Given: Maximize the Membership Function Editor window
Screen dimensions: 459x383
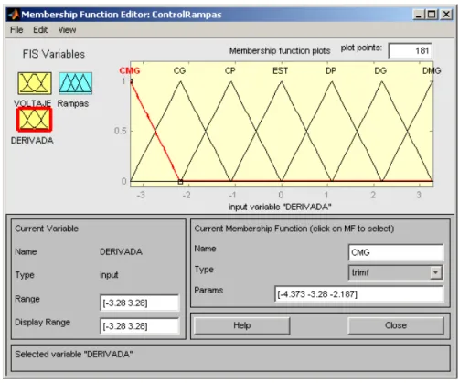Looking at the screenshot, I should pos(432,15).
